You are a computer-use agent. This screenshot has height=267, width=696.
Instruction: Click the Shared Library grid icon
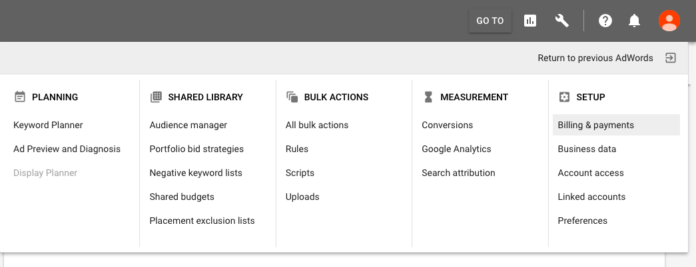(x=157, y=97)
